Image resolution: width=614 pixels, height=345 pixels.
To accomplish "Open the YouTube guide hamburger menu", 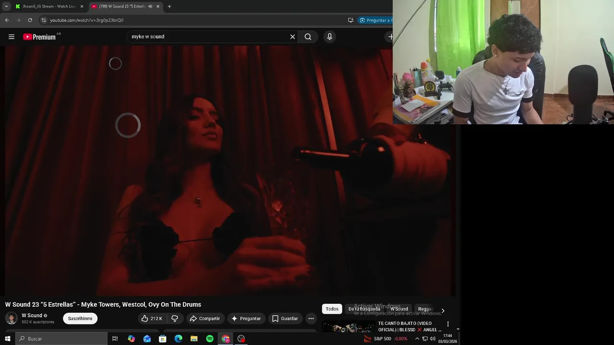I will tap(12, 37).
